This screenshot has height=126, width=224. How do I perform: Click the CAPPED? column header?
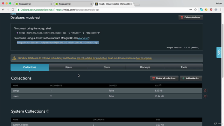113,85
